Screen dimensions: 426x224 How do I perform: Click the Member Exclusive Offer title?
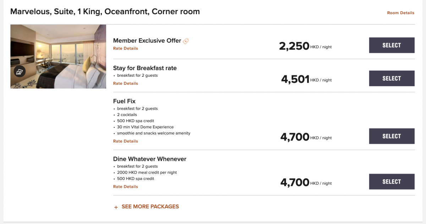pyautogui.click(x=147, y=40)
